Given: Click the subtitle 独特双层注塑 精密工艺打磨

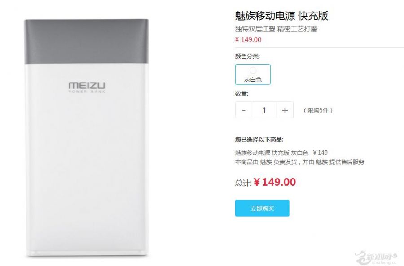Looking at the screenshot, I should click(276, 29).
